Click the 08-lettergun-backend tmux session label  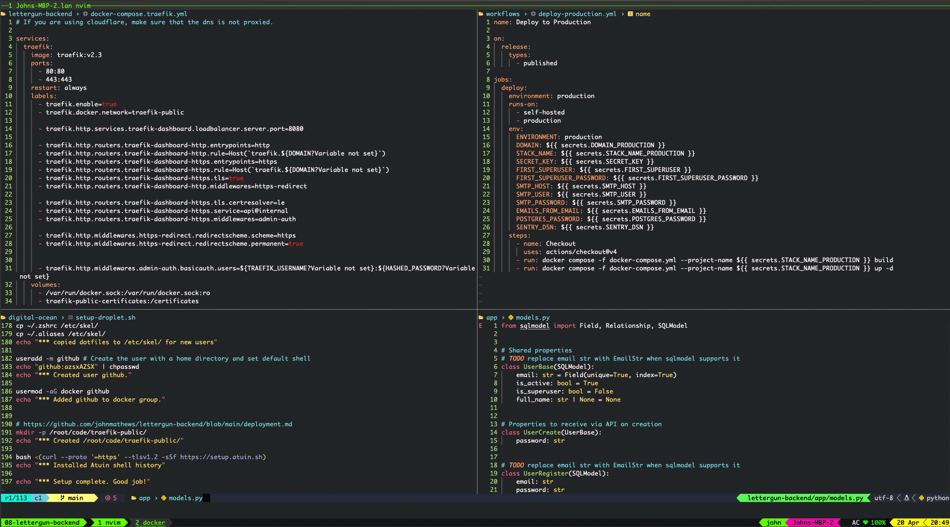point(42,523)
